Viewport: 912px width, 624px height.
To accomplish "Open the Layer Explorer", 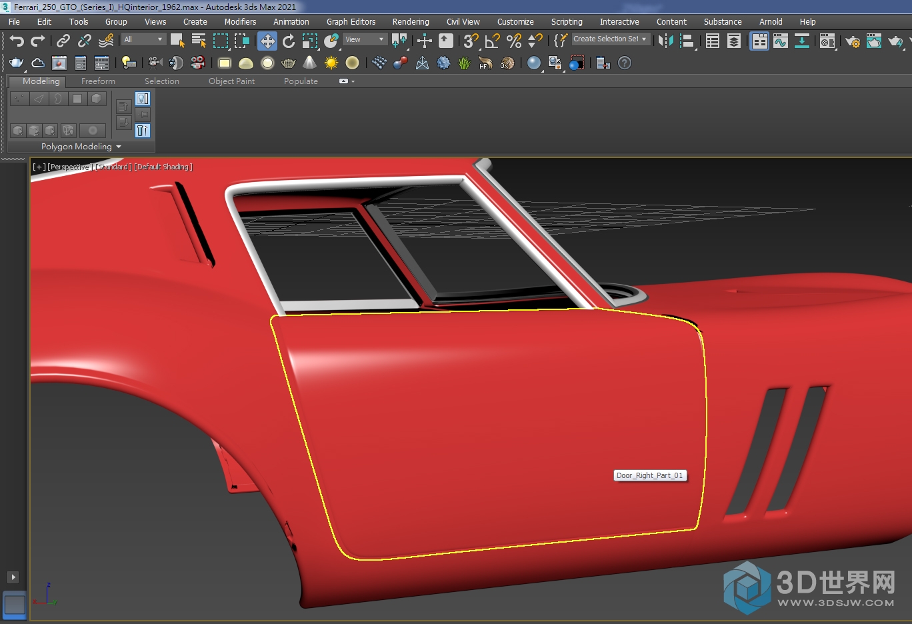I will coord(734,41).
